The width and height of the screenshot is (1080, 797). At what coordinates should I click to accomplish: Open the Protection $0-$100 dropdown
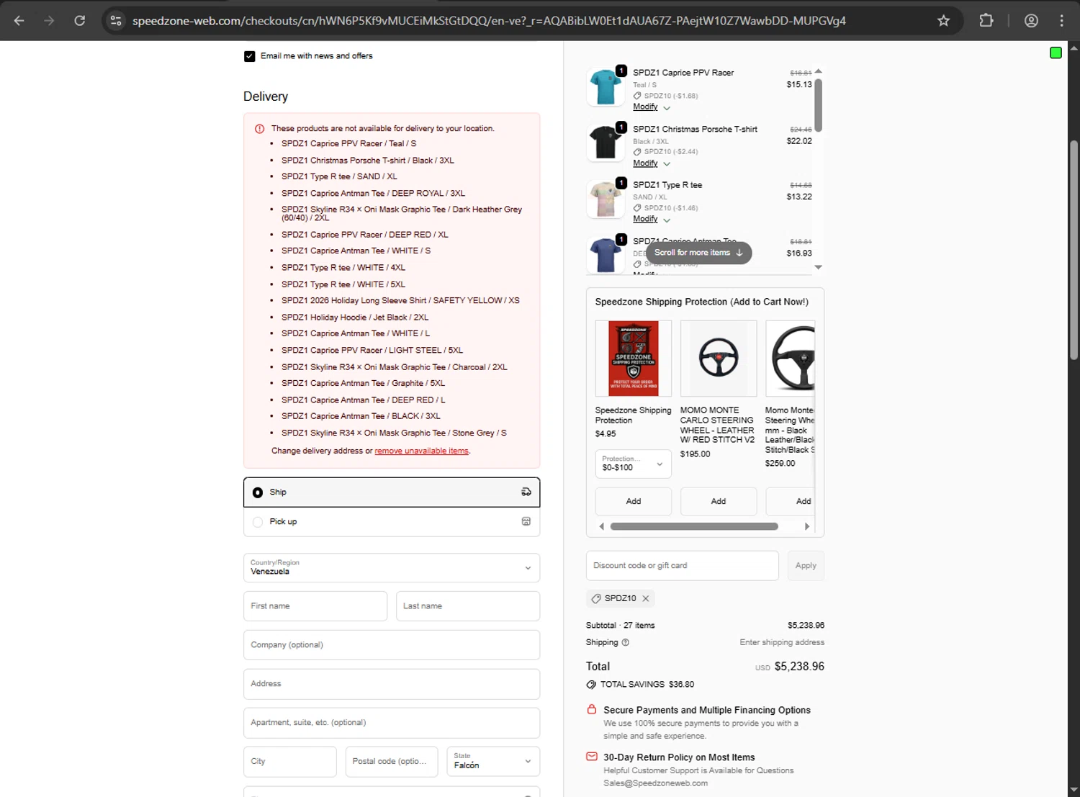[x=634, y=464]
